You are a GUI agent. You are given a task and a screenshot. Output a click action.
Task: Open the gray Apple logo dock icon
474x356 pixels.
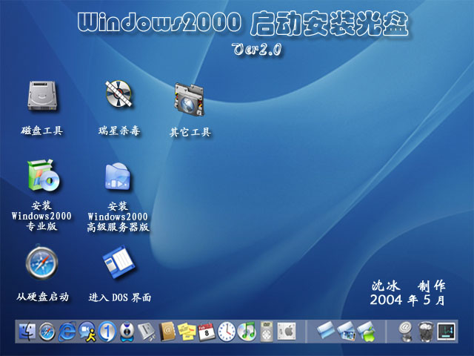[287, 332]
